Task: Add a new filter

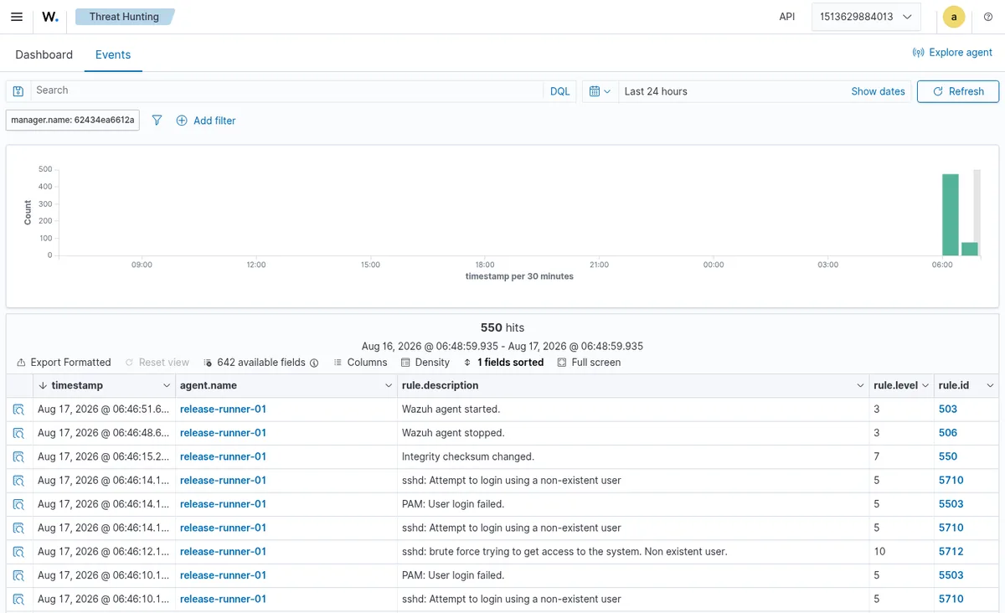Action: point(206,121)
